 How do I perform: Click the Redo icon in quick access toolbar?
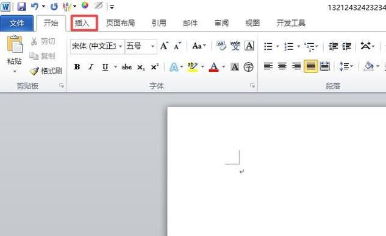[x=54, y=6]
